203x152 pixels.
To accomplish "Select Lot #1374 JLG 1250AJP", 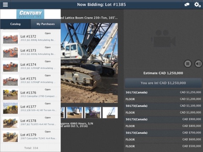I will point(30,66).
